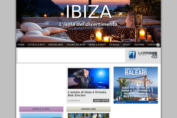Open the Facebook page icon
Viewport: 177px width, 118px height.
coord(132,54)
